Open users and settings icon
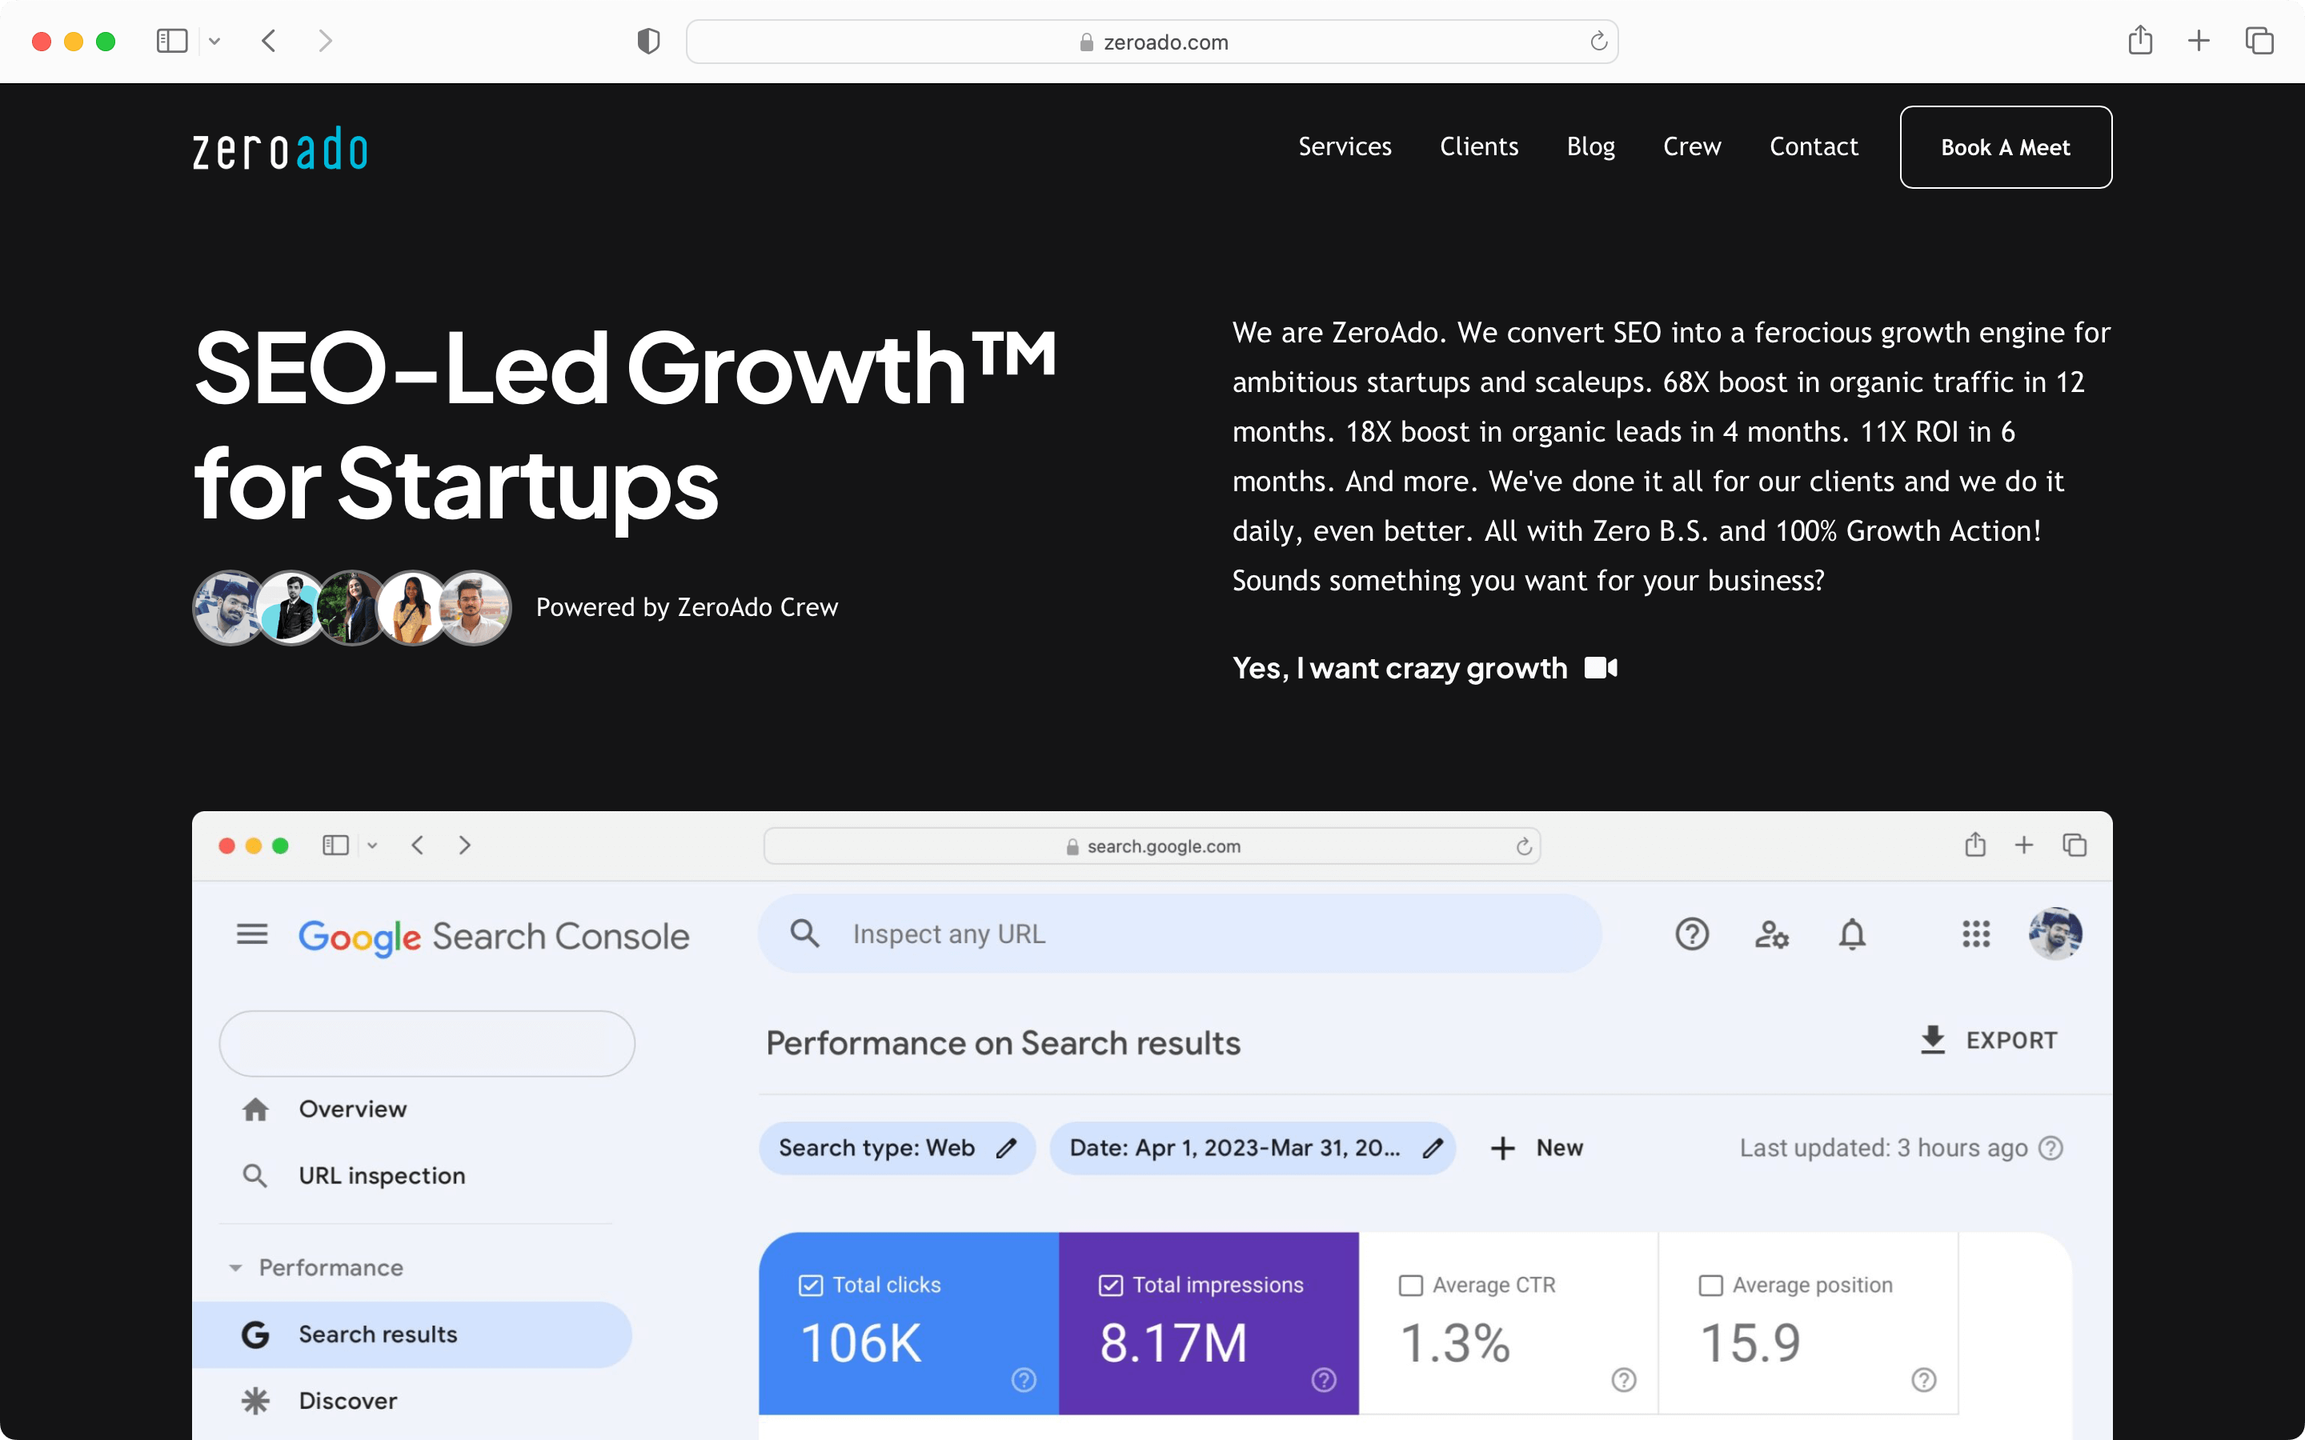 click(x=1772, y=934)
